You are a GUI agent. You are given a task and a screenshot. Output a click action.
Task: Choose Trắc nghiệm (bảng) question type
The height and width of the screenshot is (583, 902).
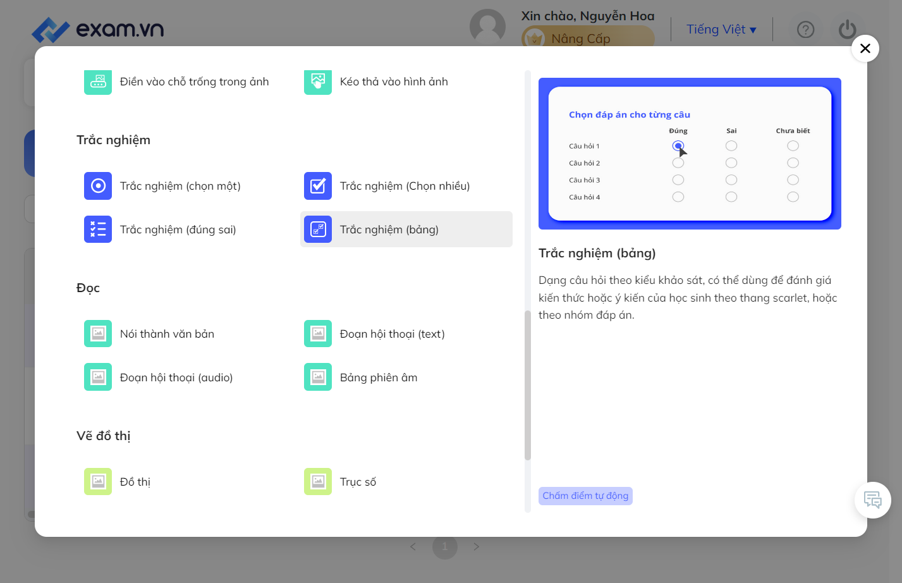[406, 230]
